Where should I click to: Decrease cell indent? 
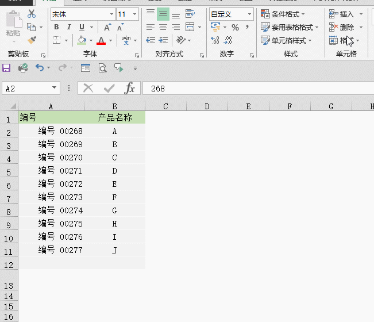click(x=151, y=40)
